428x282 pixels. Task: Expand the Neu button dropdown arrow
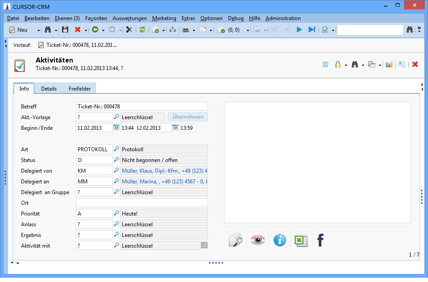[38, 30]
